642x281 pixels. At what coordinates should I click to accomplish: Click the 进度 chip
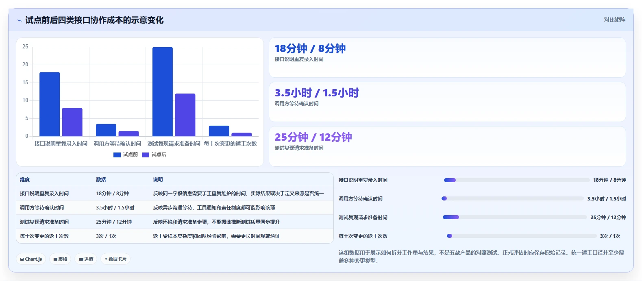[86, 259]
